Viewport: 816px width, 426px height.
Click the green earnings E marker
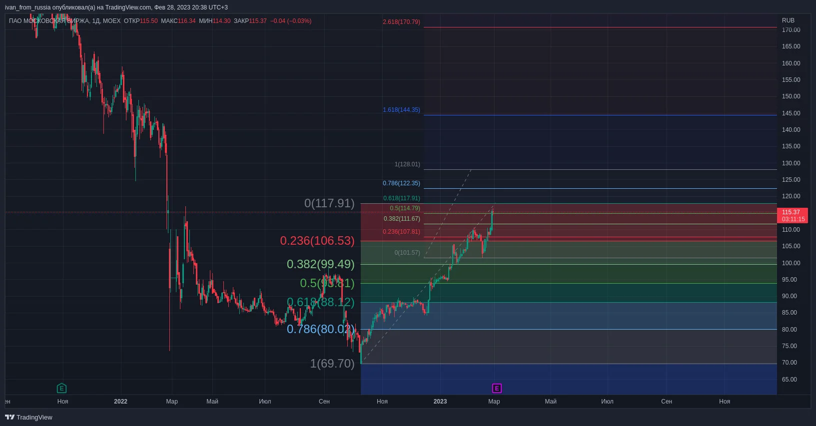[61, 388]
